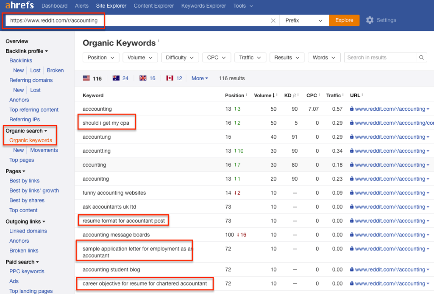Open the Volume filter dropdown
Viewport: 434px width, 294px height.
(140, 58)
